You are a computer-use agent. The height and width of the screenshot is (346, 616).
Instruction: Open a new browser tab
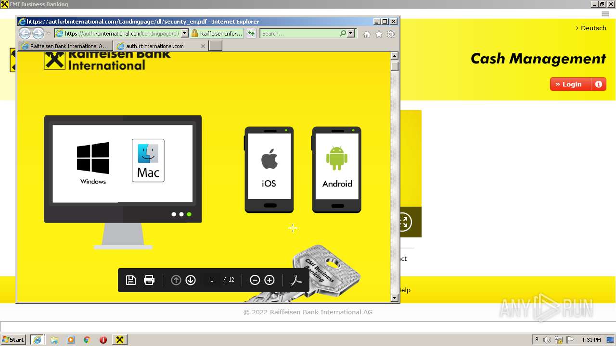(215, 46)
